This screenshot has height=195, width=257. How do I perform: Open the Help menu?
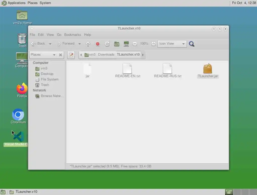(88, 35)
